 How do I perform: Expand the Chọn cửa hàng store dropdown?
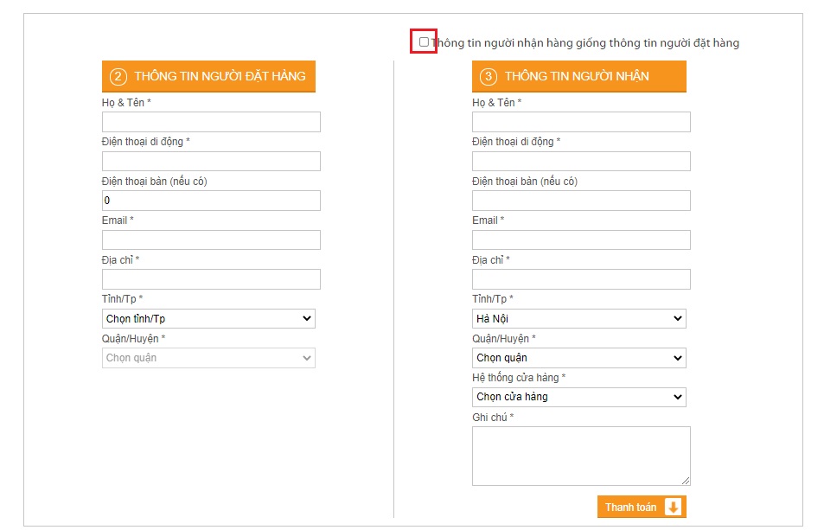pyautogui.click(x=579, y=397)
